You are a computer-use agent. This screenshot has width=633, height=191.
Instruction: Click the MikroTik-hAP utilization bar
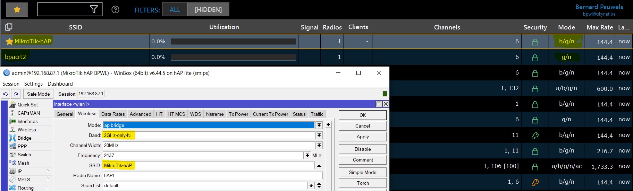coord(233,42)
